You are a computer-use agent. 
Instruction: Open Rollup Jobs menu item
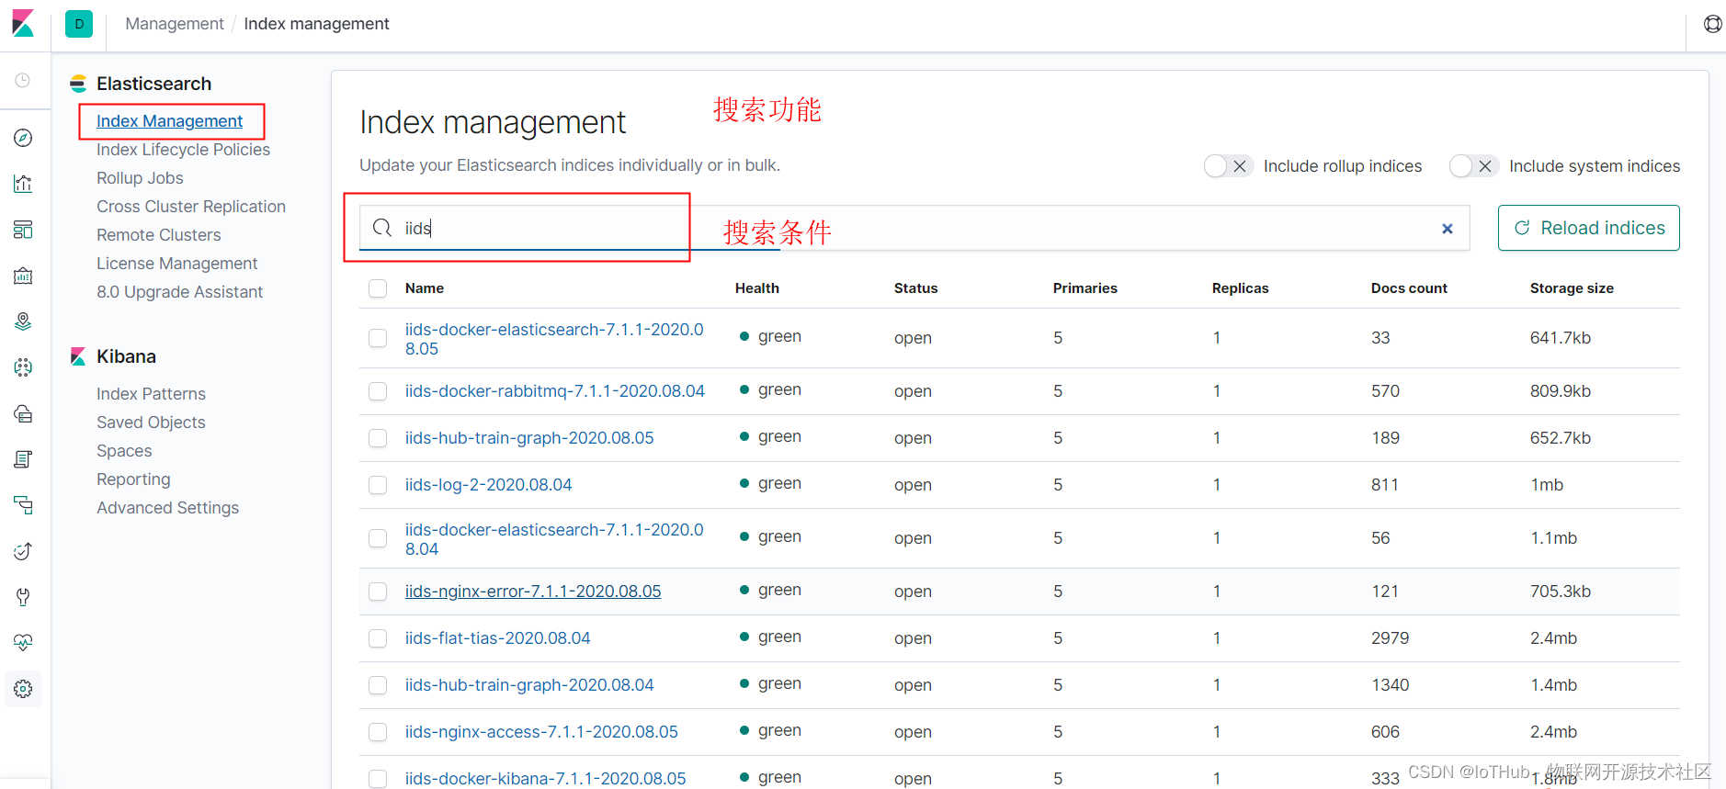click(x=140, y=178)
